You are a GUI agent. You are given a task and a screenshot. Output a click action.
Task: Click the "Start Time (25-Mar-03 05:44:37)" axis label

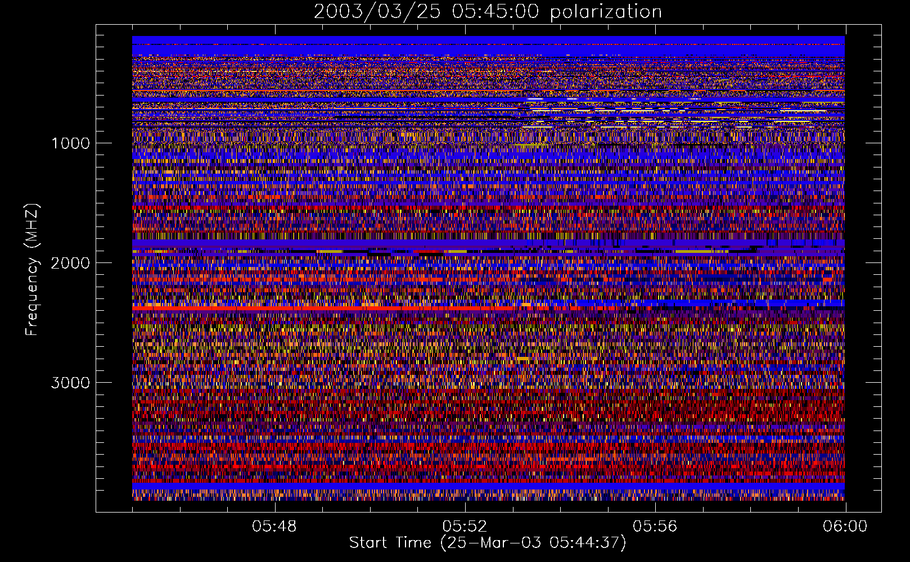[488, 543]
